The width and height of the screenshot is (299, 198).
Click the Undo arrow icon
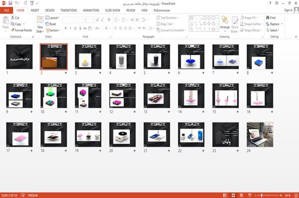pyautogui.click(x=17, y=3)
